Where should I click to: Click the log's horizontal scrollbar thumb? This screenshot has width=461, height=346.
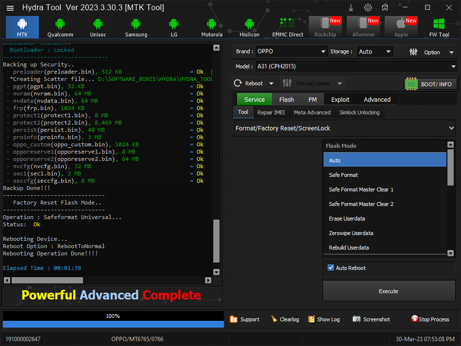click(47, 280)
